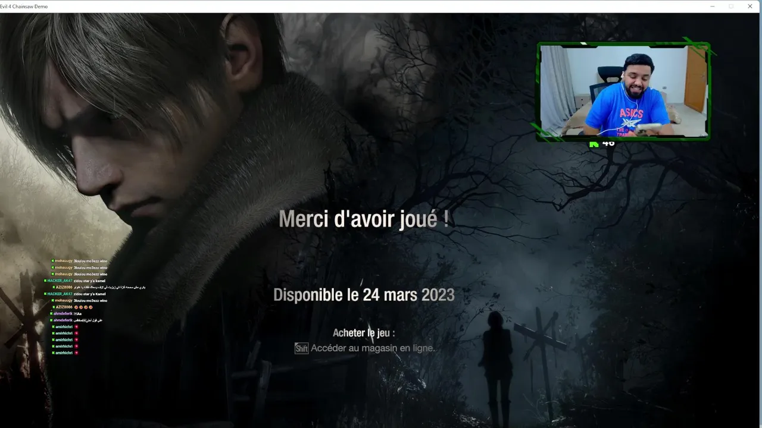Image resolution: width=762 pixels, height=428 pixels.
Task: Click the Shift key prompt icon
Action: point(301,348)
